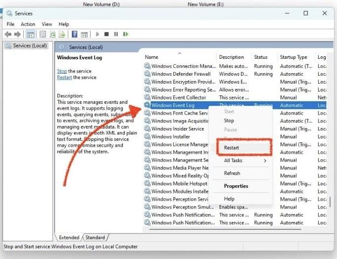Click the horizontal scrollbar of services list
Viewport: 337px width, 259px height.
tap(225, 229)
